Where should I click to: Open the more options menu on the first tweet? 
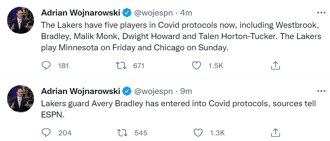(x=321, y=13)
